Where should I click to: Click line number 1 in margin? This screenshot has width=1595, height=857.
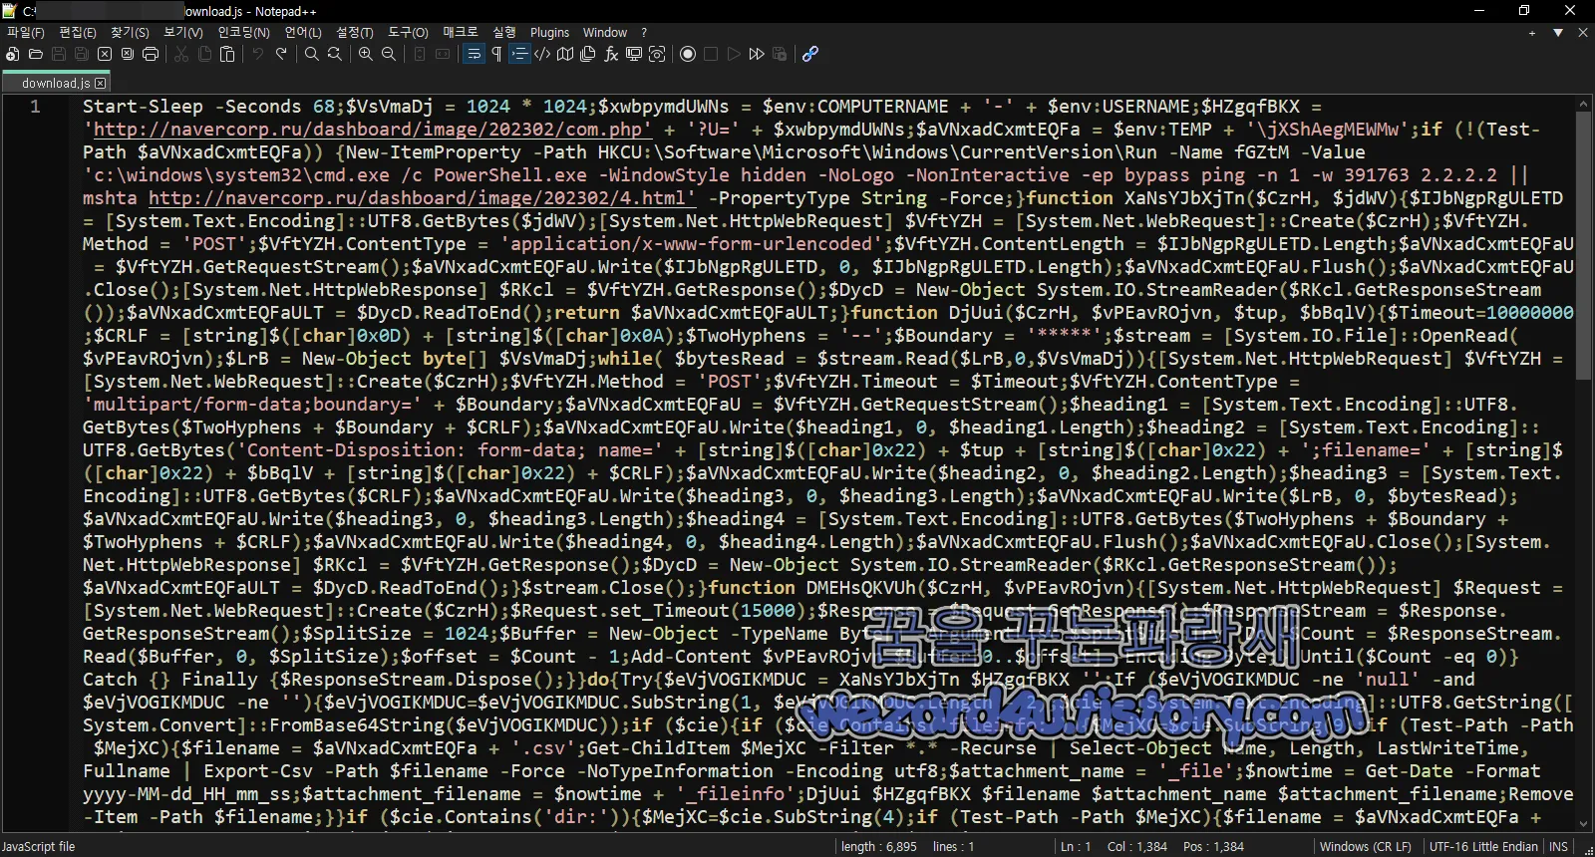(35, 107)
